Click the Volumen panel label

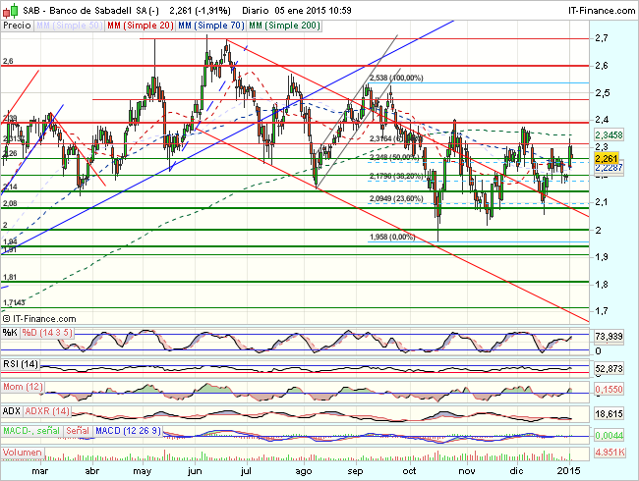(x=24, y=453)
